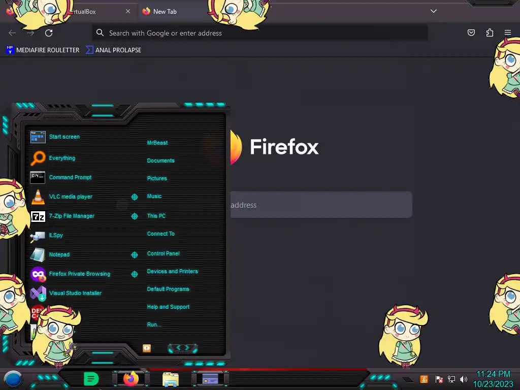Open Help and Support

[x=169, y=307]
